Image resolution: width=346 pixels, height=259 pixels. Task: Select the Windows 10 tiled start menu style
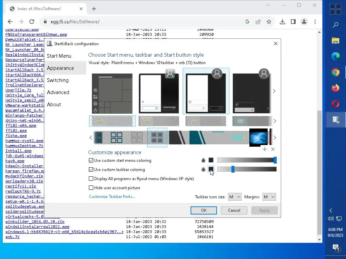(x=112, y=93)
